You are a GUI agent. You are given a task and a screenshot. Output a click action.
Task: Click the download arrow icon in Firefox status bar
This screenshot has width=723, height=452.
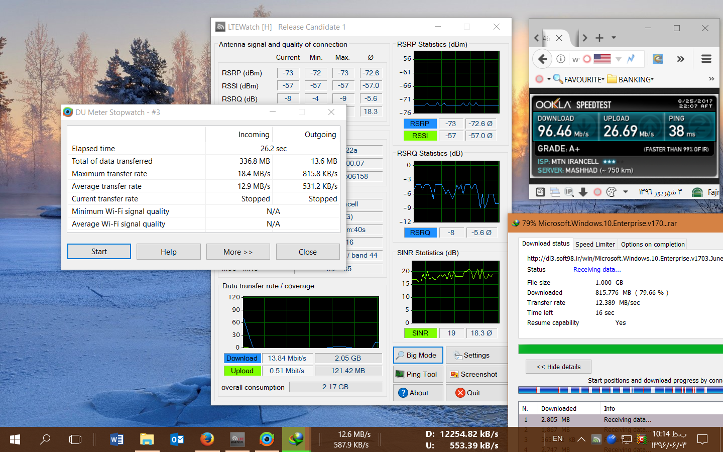(583, 192)
